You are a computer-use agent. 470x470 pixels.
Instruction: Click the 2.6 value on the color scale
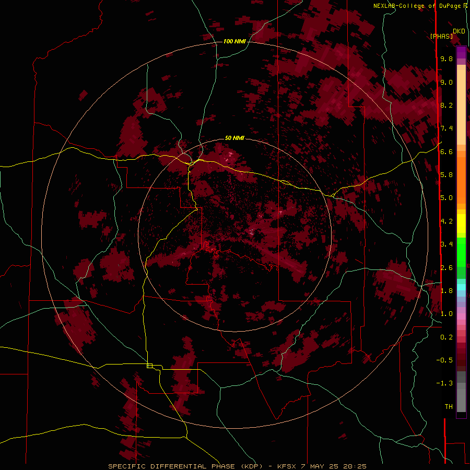click(446, 268)
